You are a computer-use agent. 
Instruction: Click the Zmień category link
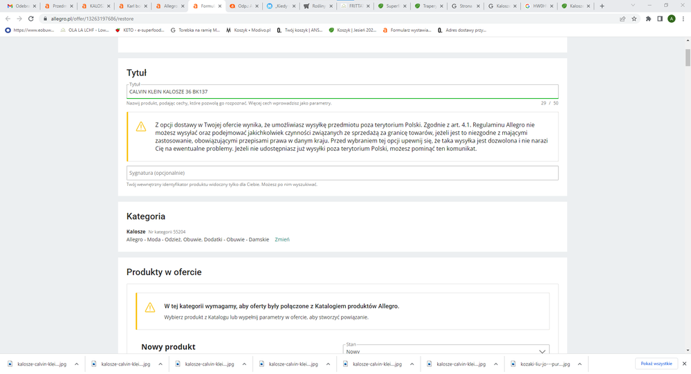[x=282, y=239]
